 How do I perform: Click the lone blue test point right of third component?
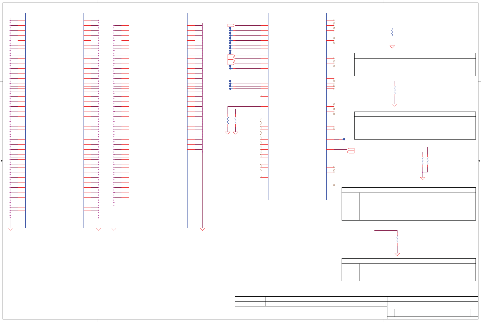[344, 139]
